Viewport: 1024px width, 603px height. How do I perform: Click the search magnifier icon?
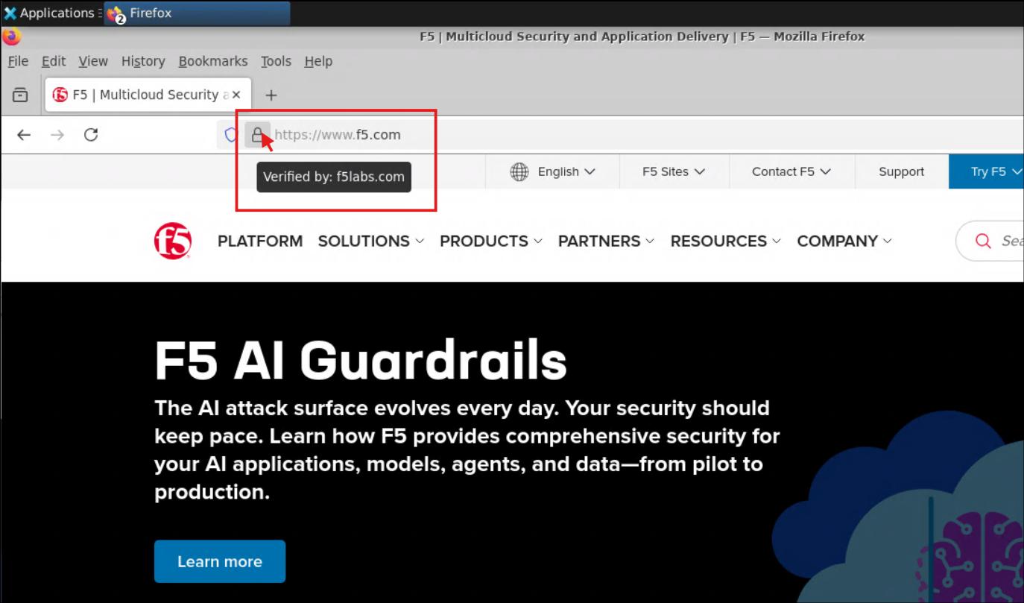tap(983, 241)
